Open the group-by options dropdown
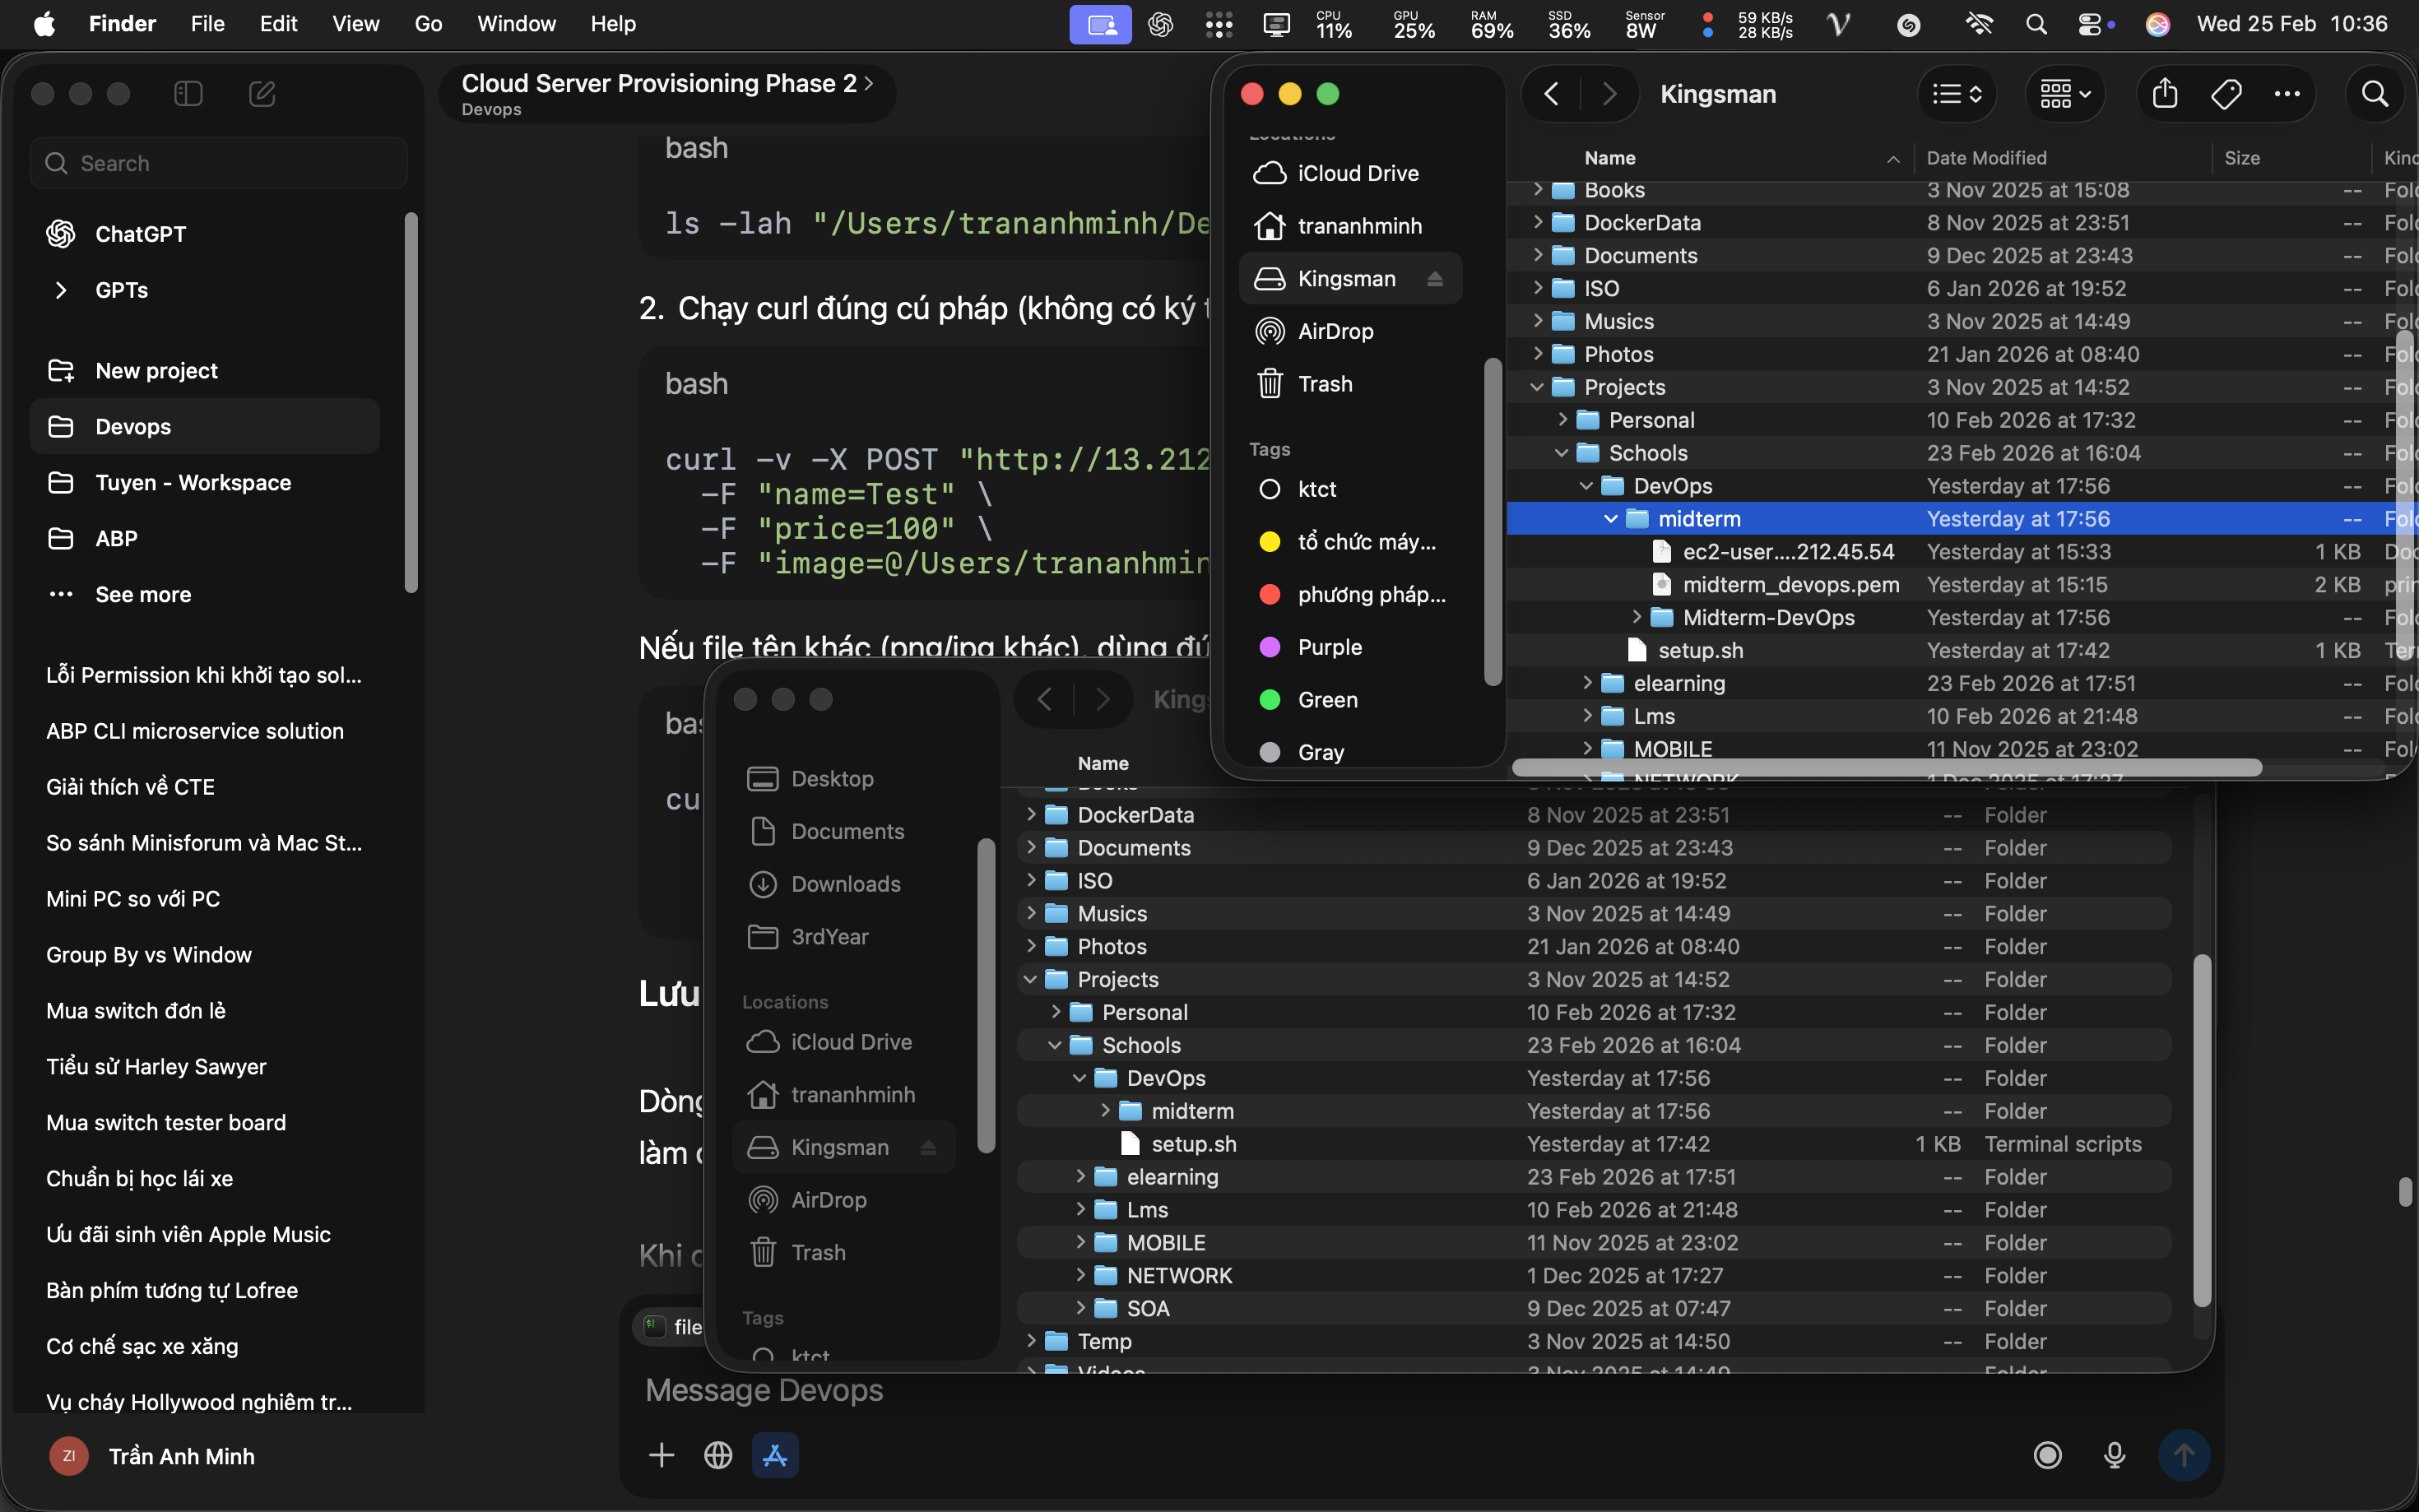This screenshot has width=2419, height=1512. (2065, 94)
